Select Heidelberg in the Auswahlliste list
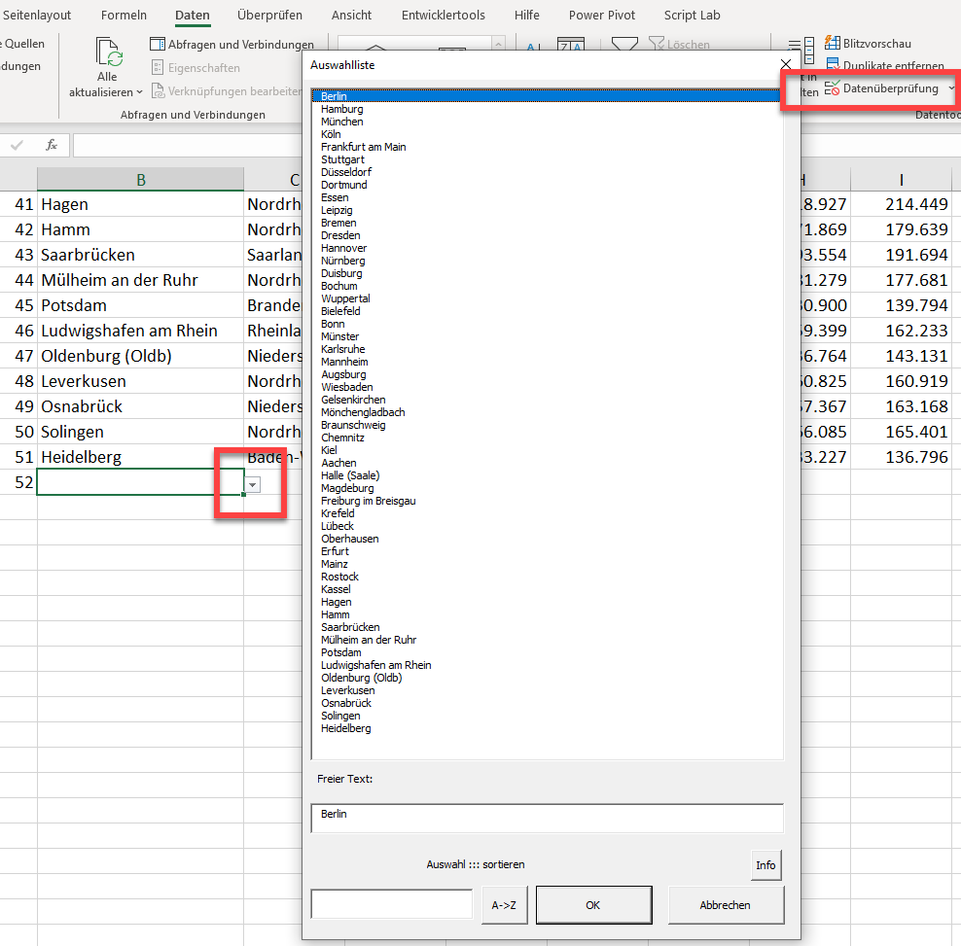Image resolution: width=961 pixels, height=946 pixels. point(345,728)
